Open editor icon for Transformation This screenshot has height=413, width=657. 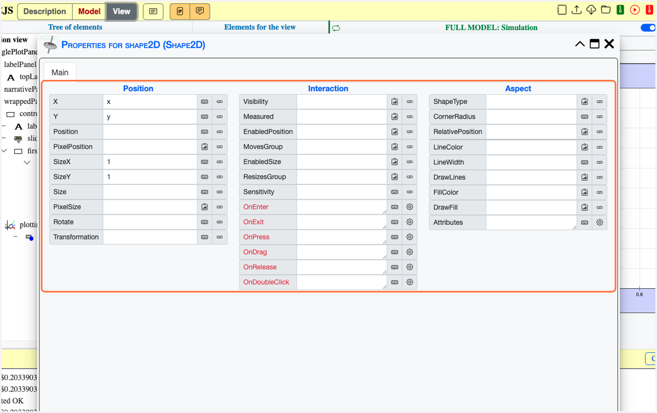205,237
